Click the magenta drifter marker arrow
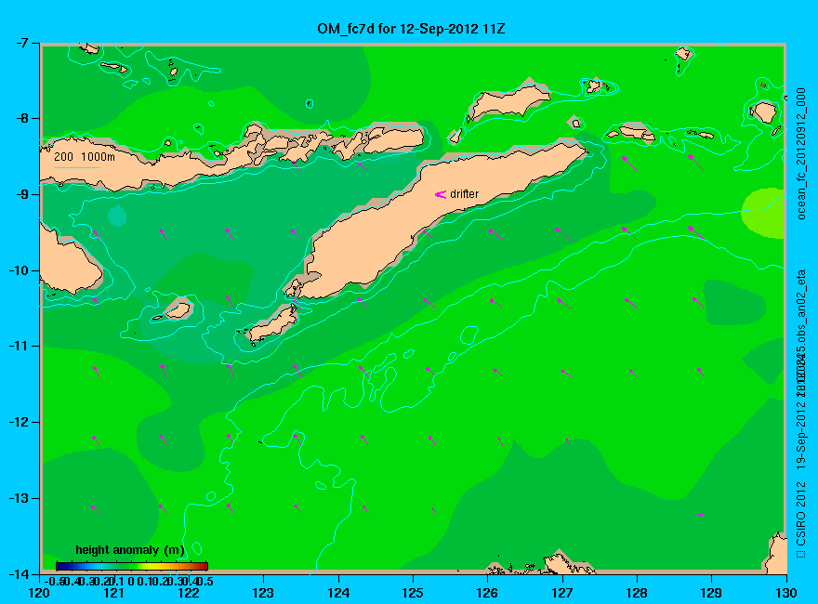Image resolution: width=818 pixels, height=604 pixels. 441,194
